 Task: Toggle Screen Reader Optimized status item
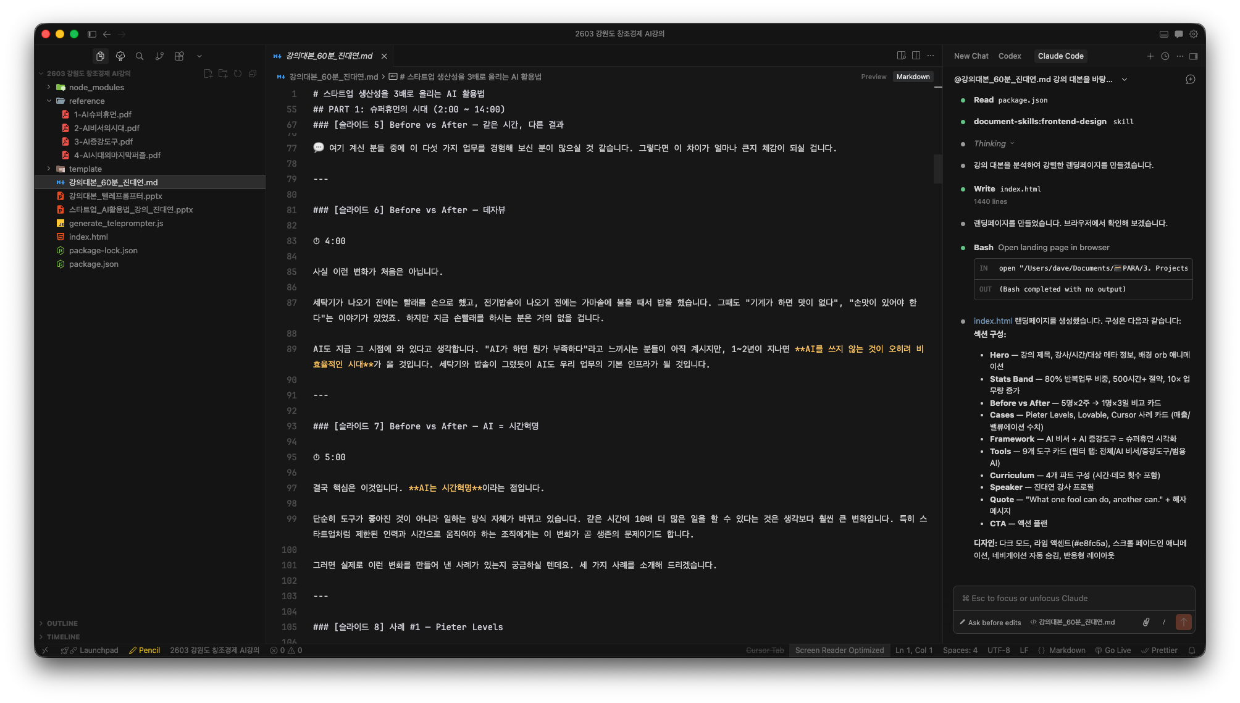[x=839, y=650]
